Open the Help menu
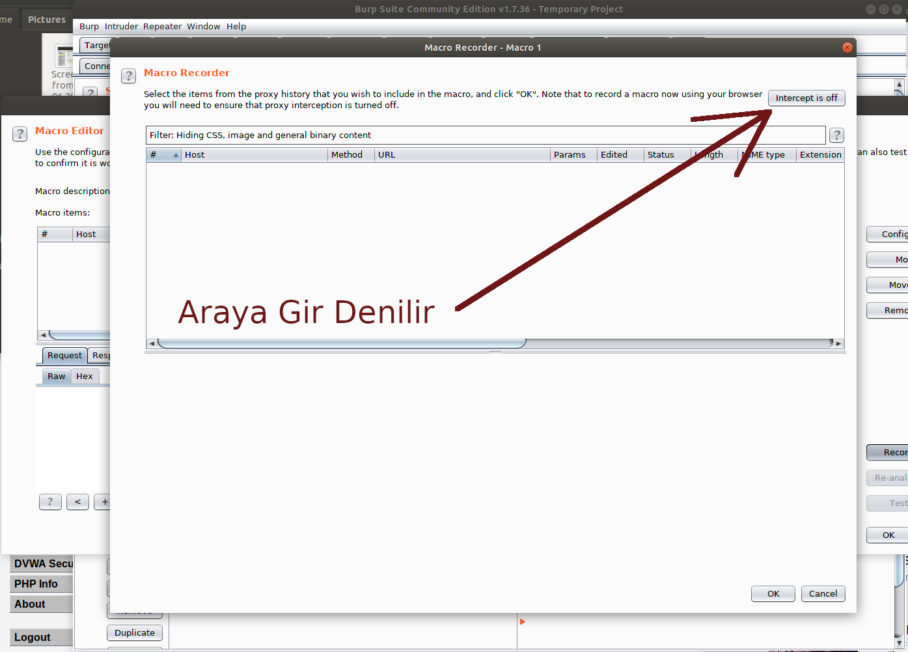This screenshot has height=652, width=908. [236, 26]
